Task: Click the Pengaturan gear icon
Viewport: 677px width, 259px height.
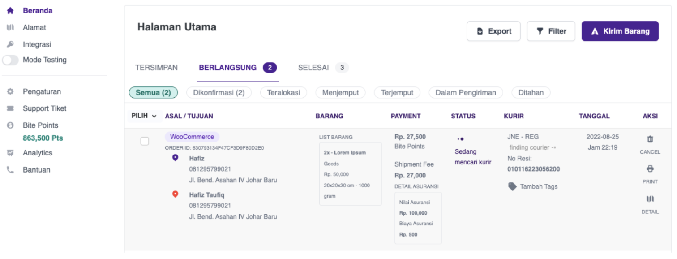Action: click(10, 91)
